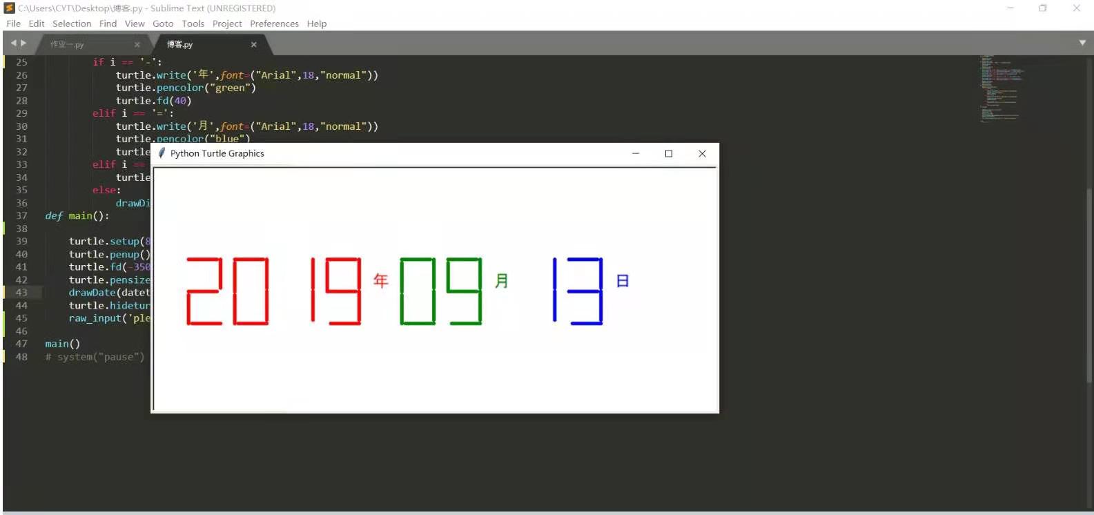Click the Sublime Text app icon in title bar
The height and width of the screenshot is (515, 1094).
[10, 8]
